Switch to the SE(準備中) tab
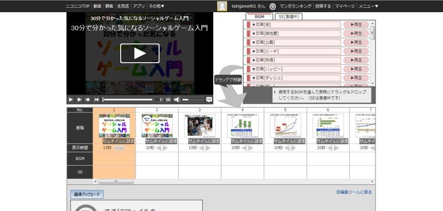 click(x=289, y=17)
